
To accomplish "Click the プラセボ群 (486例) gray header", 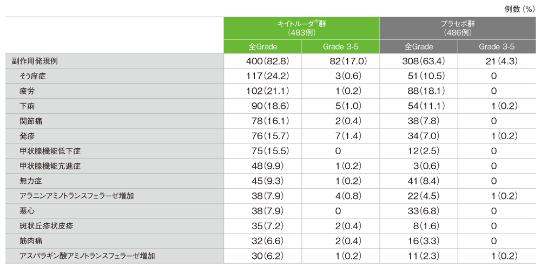I will pos(458,29).
